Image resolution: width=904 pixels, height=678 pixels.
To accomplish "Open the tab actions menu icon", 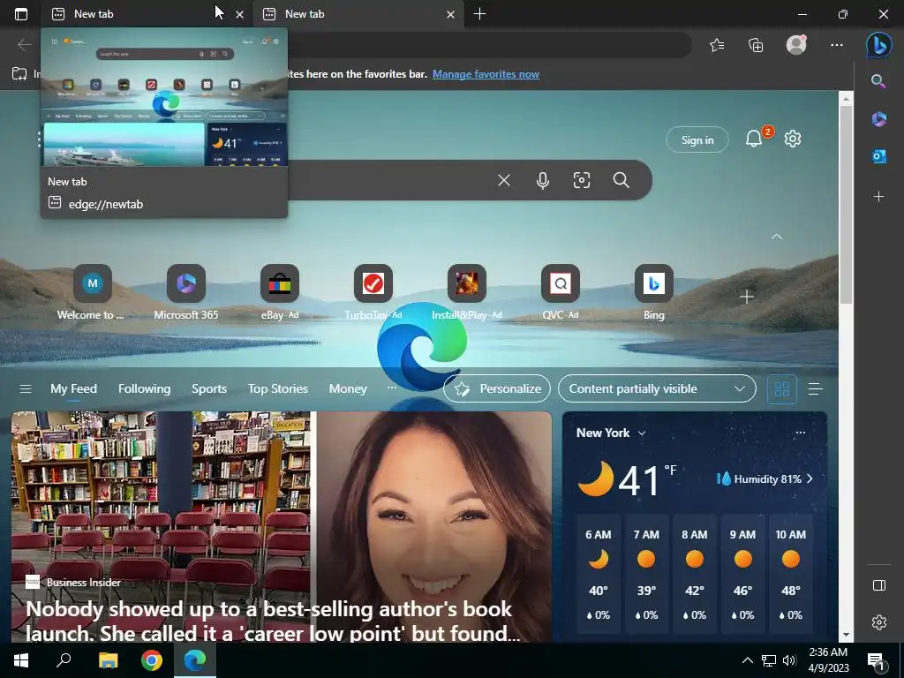I will [21, 14].
